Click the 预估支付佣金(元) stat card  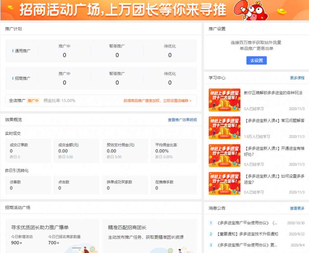tap(125, 151)
